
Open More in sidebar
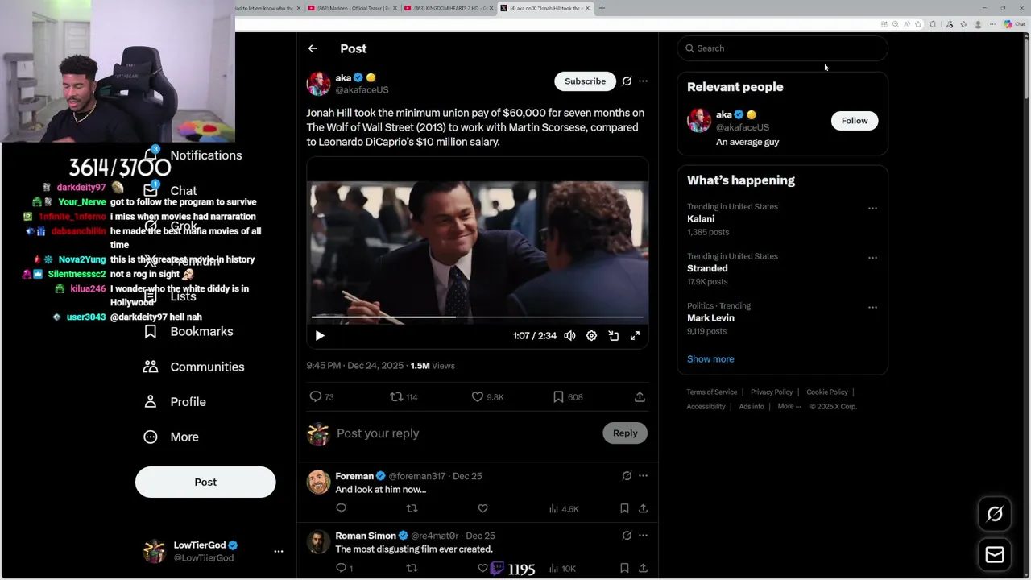tap(170, 437)
